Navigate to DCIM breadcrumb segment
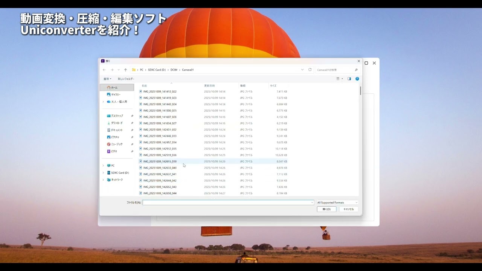 coord(174,70)
